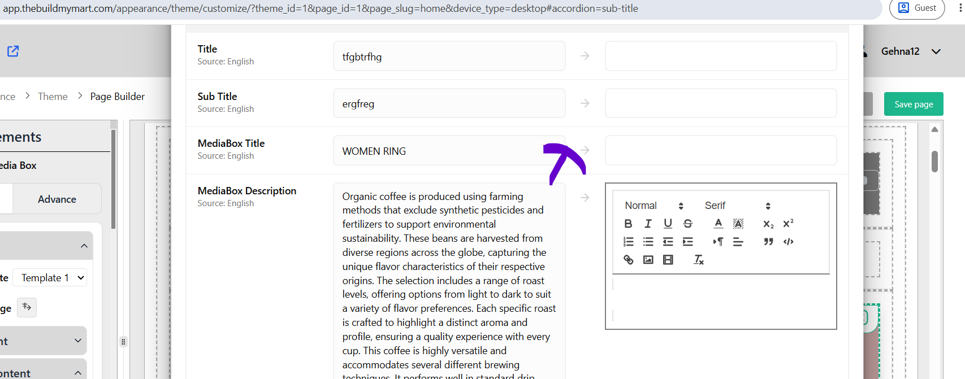Click the Sub Title source field ergfreg
Screen dimensions: 965x379
[449, 103]
